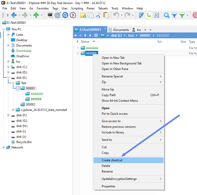Open the File menu

coord(5,8)
